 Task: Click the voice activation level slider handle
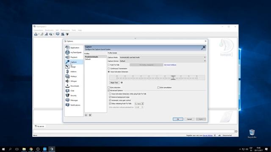[x=173, y=78]
